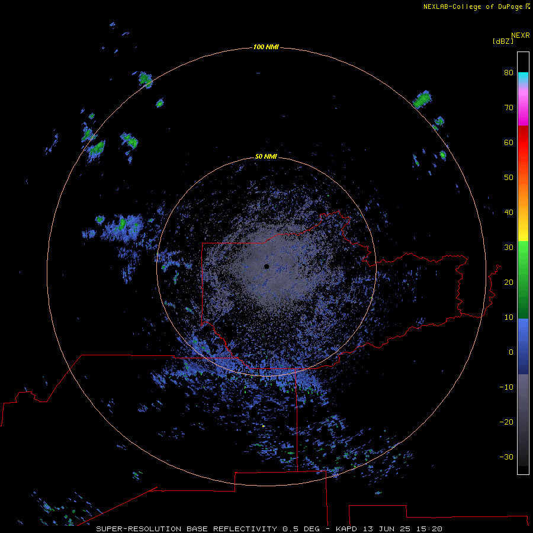
Task: Click the 'NEXR' label above color scale
Action: (x=521, y=36)
